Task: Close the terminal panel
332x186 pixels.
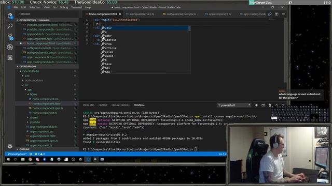Action: point(283,105)
